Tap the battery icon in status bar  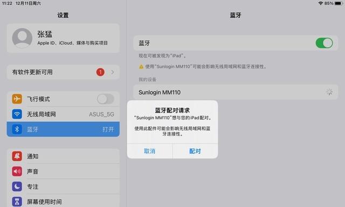(339, 3)
